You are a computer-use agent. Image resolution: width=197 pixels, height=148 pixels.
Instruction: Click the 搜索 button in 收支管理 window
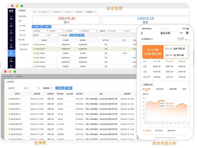tap(74, 35)
